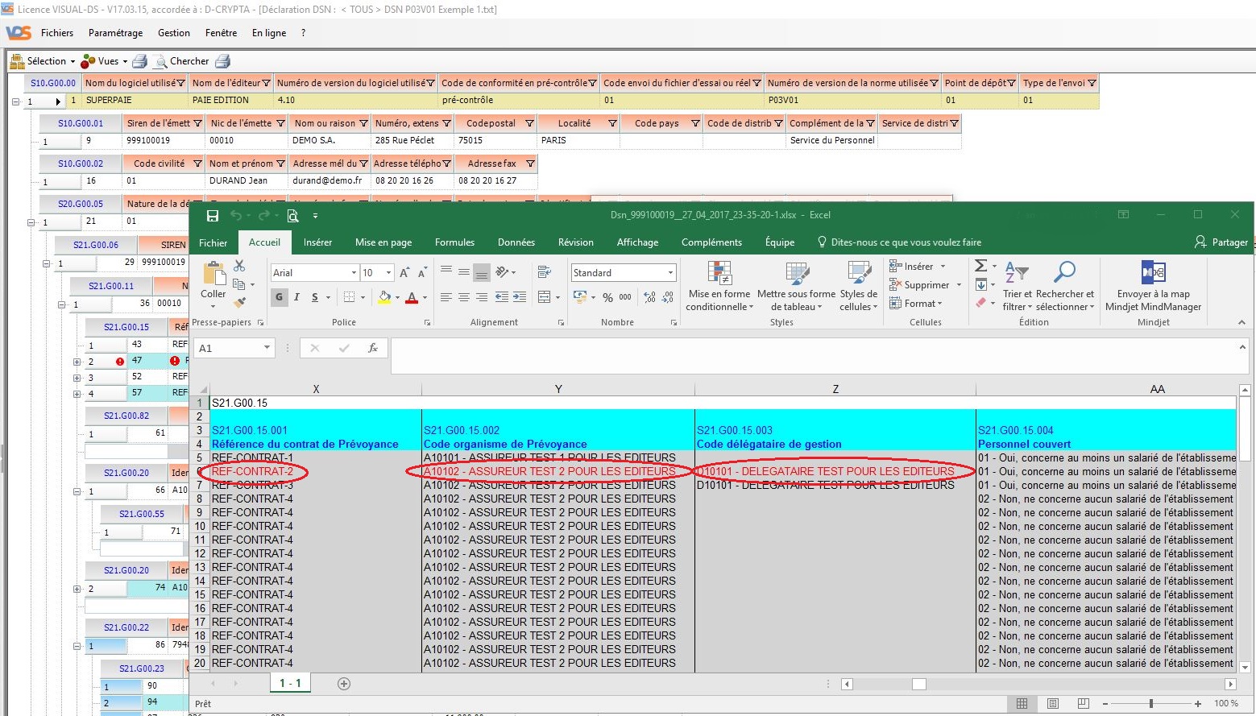Open the Formules ribbon tab
Screen dimensions: 1256x716
(454, 242)
